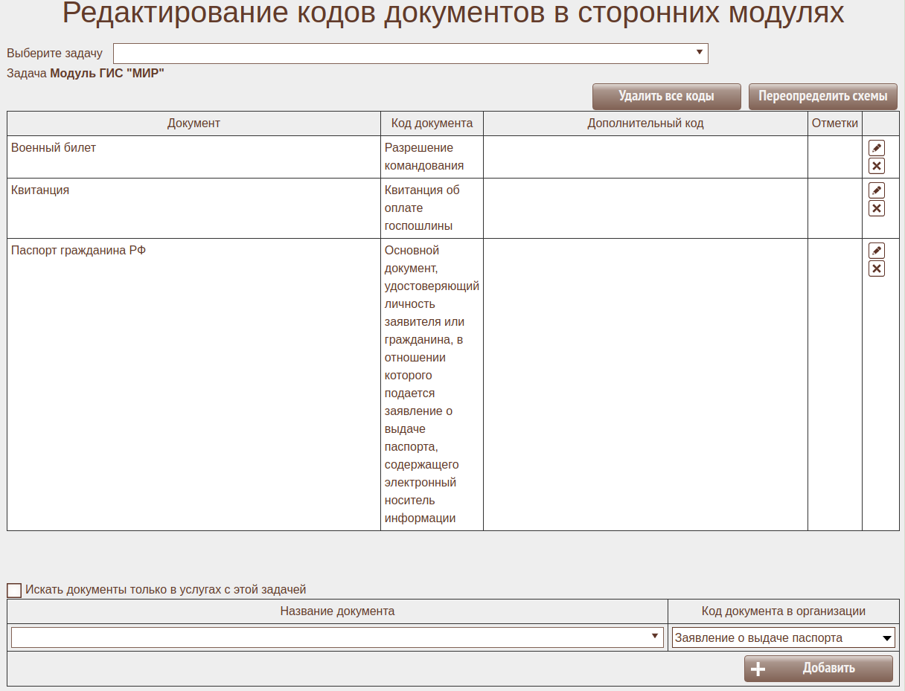The width and height of the screenshot is (905, 691).
Task: Expand the Название документа combo box
Action: click(x=337, y=637)
